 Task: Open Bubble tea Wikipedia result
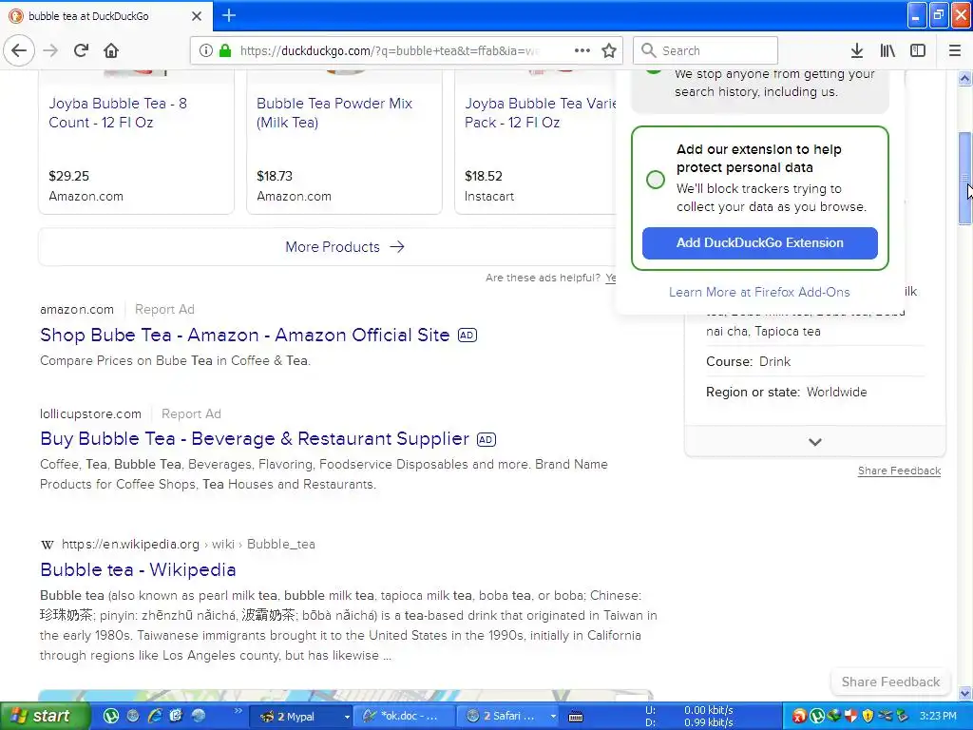(x=138, y=569)
